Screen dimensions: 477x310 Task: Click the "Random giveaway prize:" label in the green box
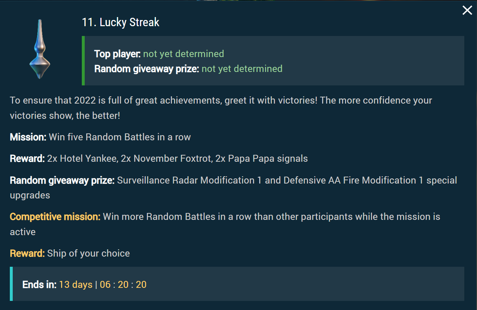pos(147,69)
